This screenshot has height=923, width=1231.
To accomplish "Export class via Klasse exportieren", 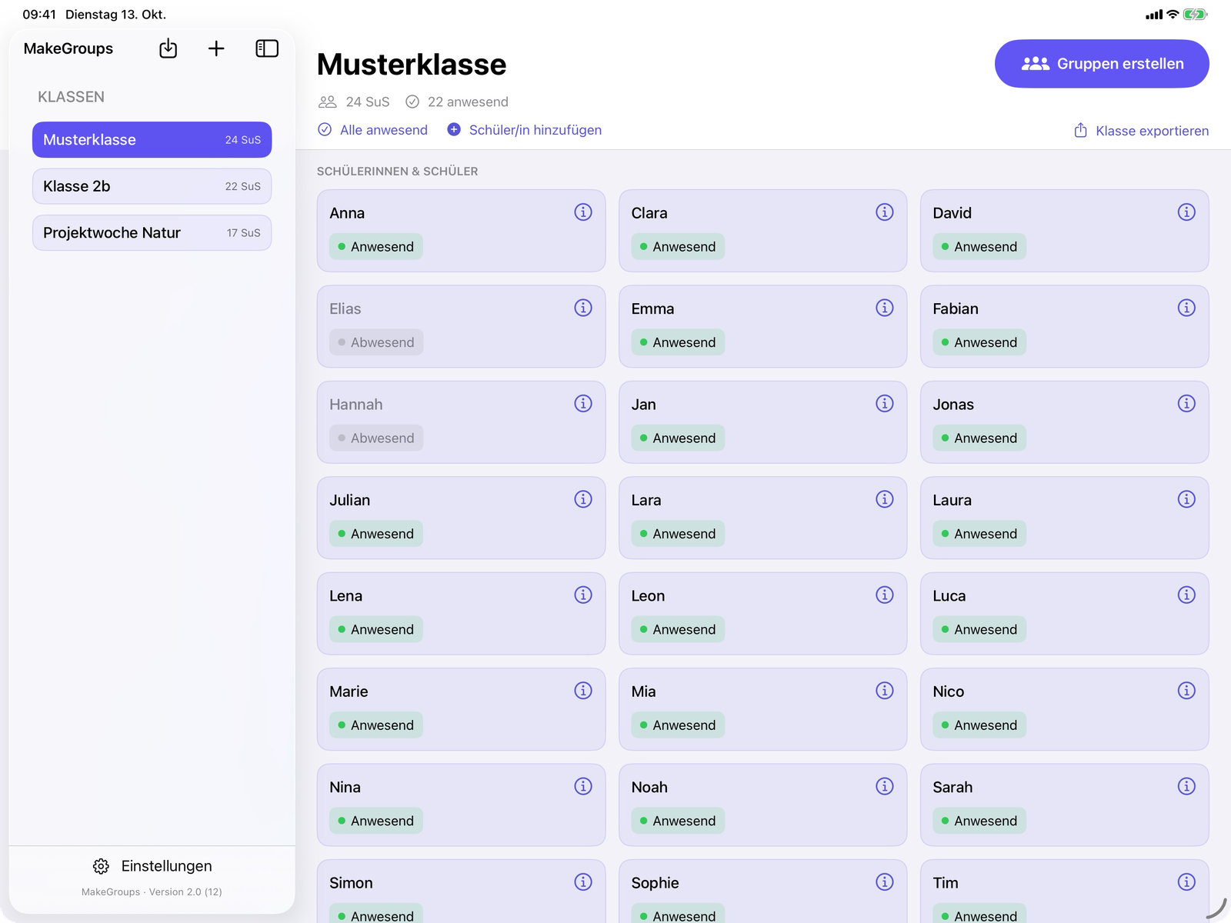I will [x=1141, y=131].
